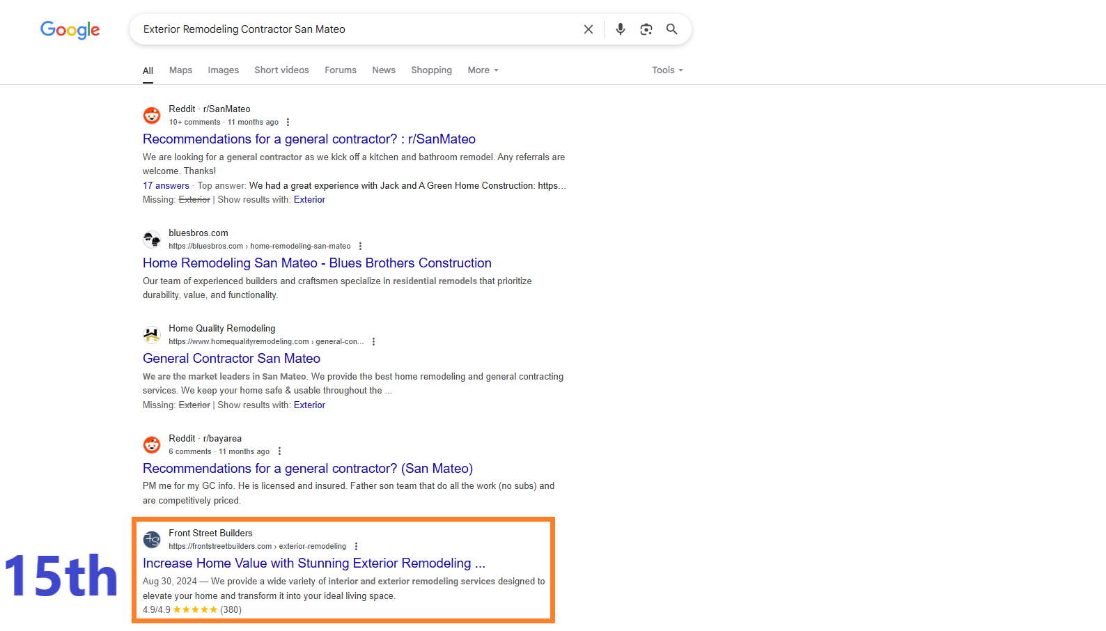Screen dimensions: 1106x631
Task: Click the magnifying glass search button
Action: 671,29
